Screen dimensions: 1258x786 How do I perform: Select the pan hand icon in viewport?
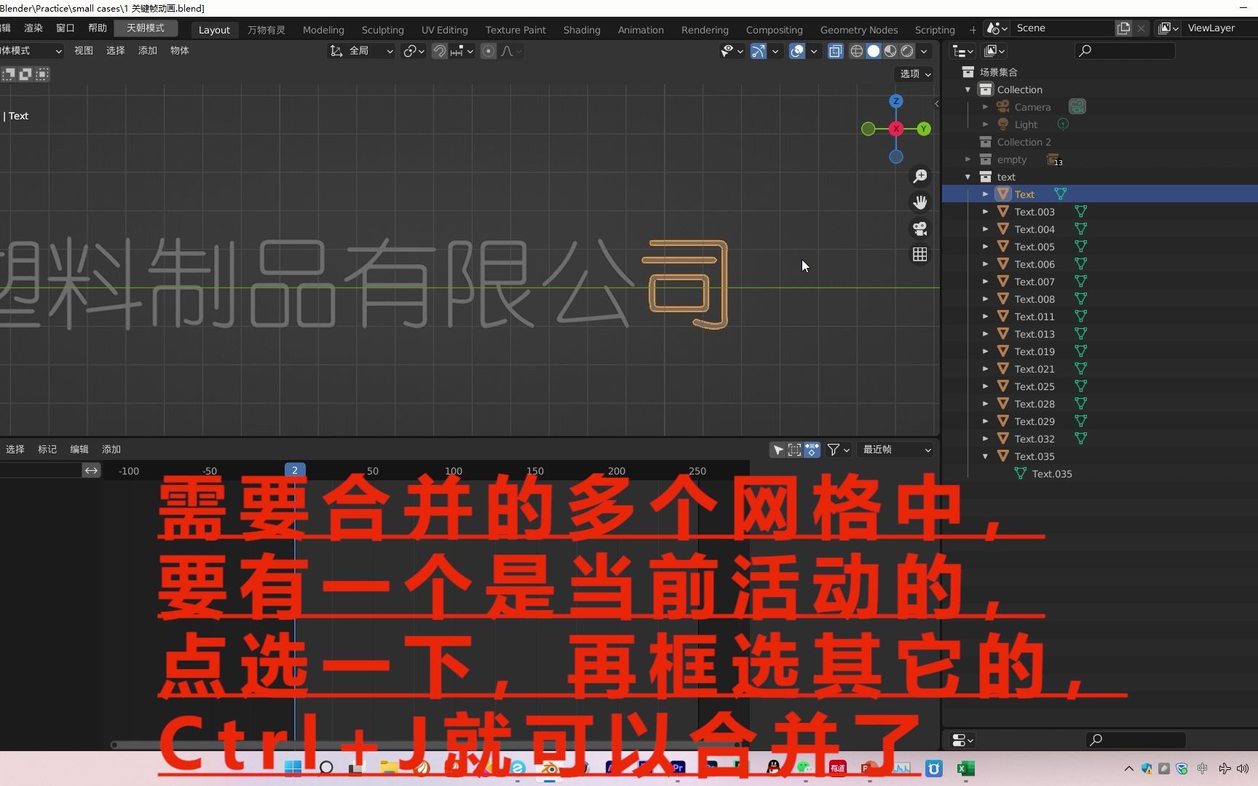coord(919,202)
